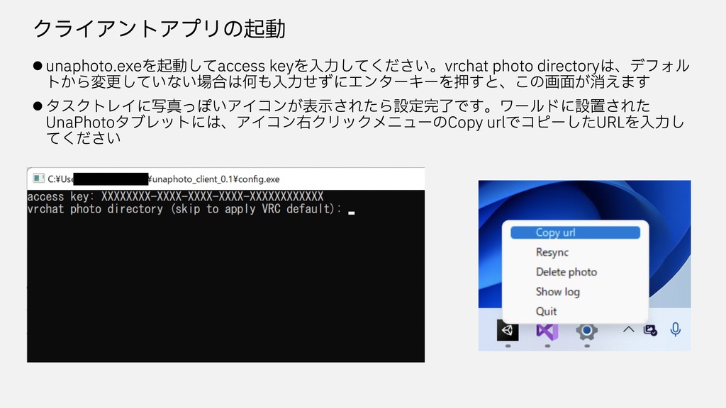Click the console window title icon
The image size is (726, 408).
[38, 178]
